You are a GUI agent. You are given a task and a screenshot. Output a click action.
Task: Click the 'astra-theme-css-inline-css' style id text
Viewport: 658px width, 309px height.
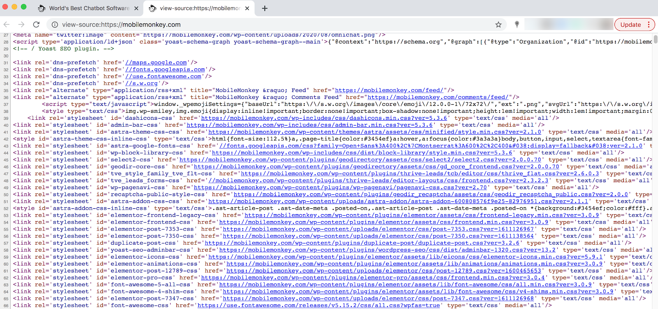click(x=100, y=139)
